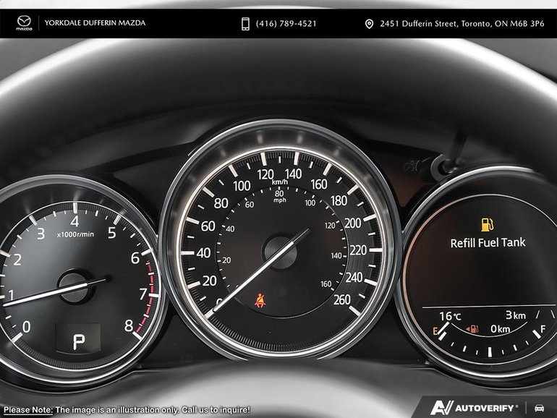Image resolution: width=557 pixels, height=418 pixels.
Task: Click the phone icon beside the dealership number
Action: [246, 24]
